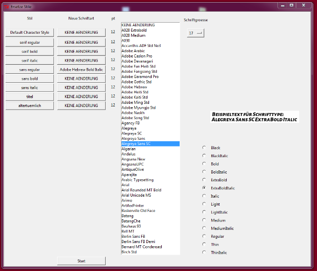
Task: Pick the LightItalic style radio button
Action: coord(204,212)
